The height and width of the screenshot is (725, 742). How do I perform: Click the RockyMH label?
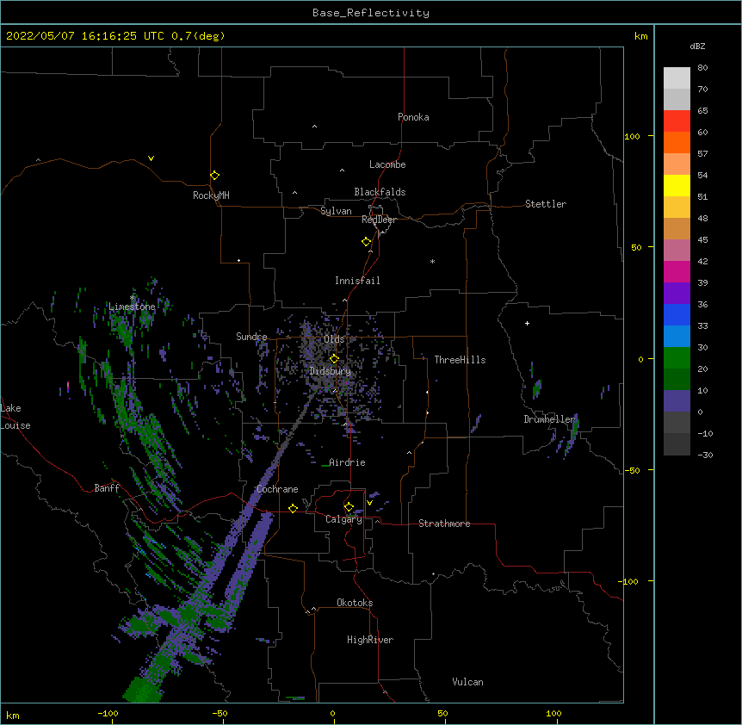pyautogui.click(x=211, y=195)
